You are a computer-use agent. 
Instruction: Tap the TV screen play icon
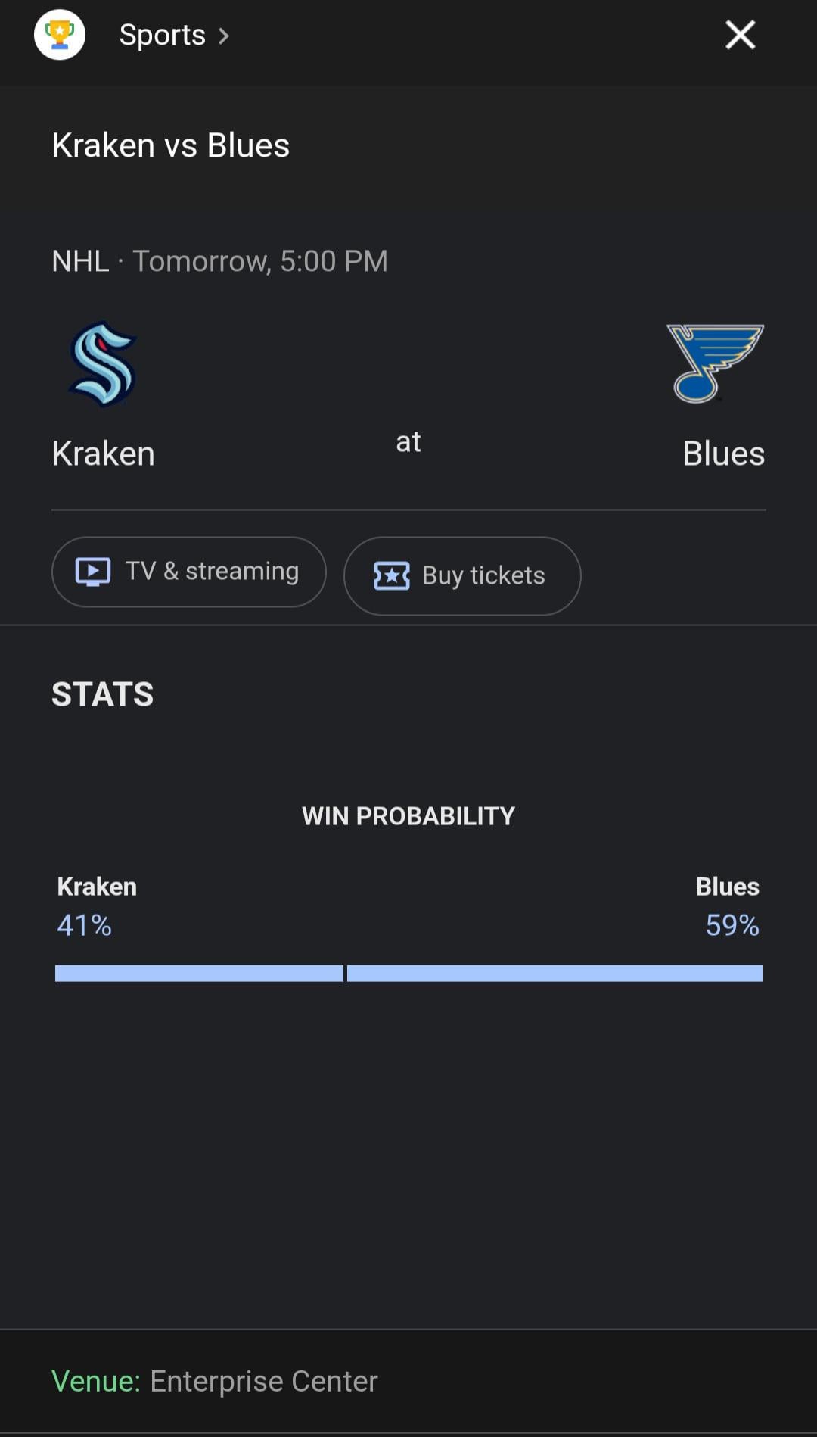point(93,572)
